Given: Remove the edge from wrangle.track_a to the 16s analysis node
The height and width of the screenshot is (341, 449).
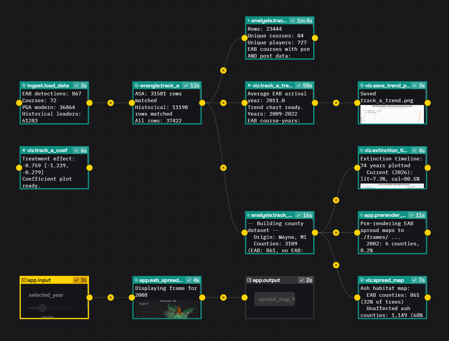Looking at the screenshot, I should coord(223,168).
